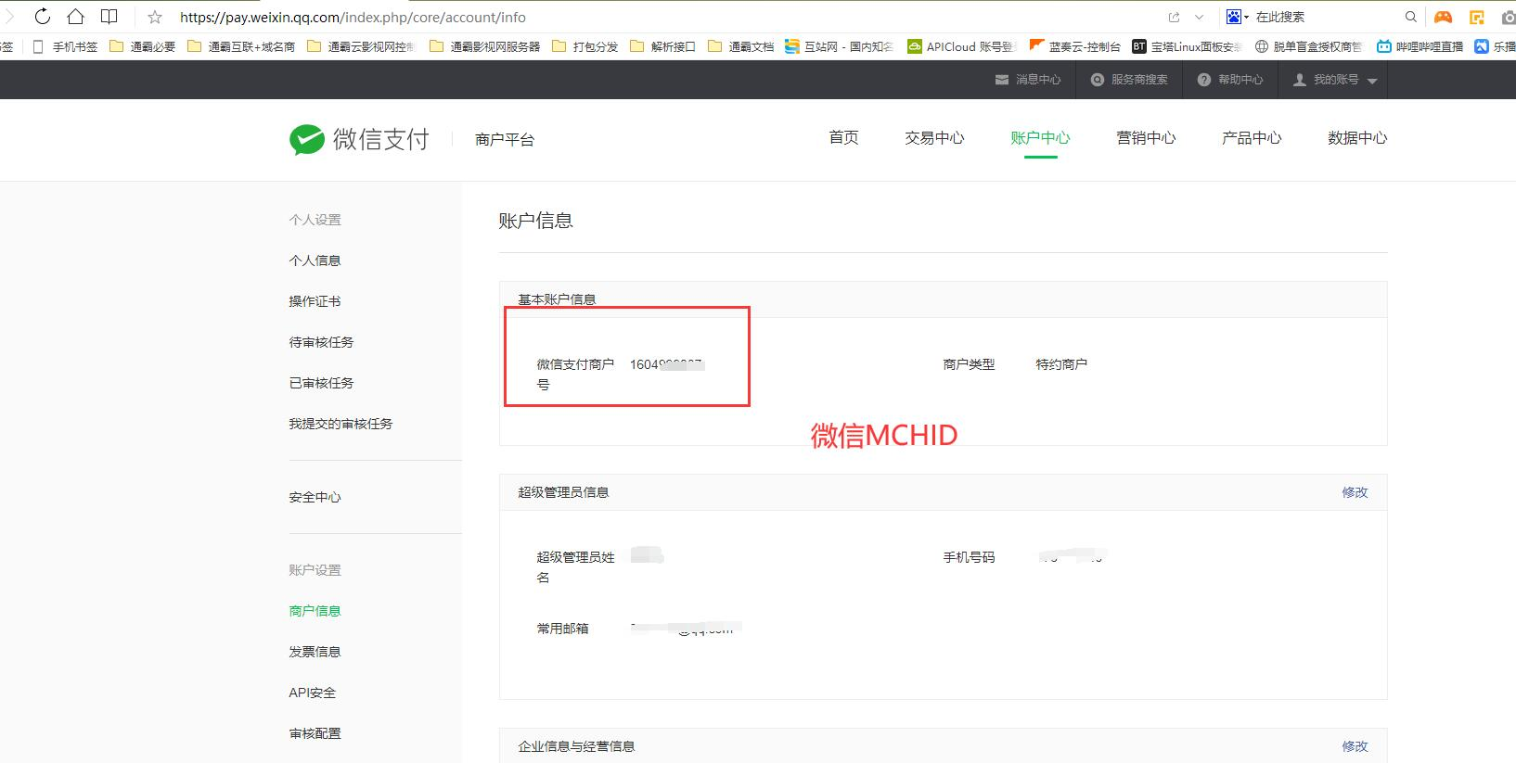
Task: Open the 通霸云影视网控制 bookmark folder
Action: click(x=361, y=46)
